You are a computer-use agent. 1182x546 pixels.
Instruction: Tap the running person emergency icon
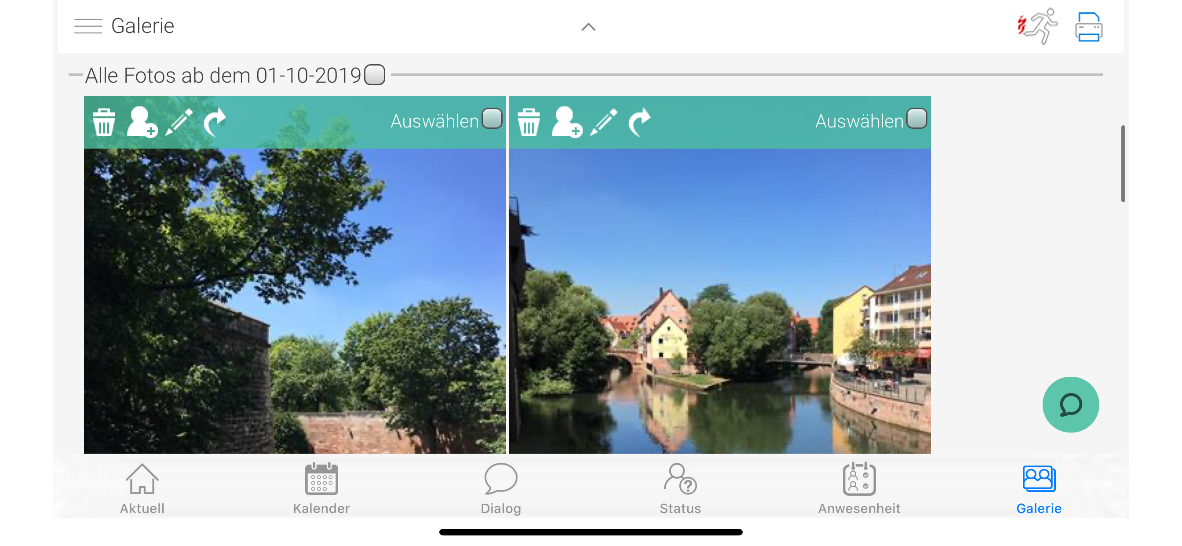tap(1038, 26)
